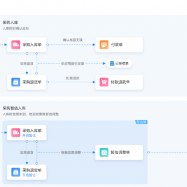Click the 确认商品无误 connector label
The height and width of the screenshot is (187, 187).
73,40
